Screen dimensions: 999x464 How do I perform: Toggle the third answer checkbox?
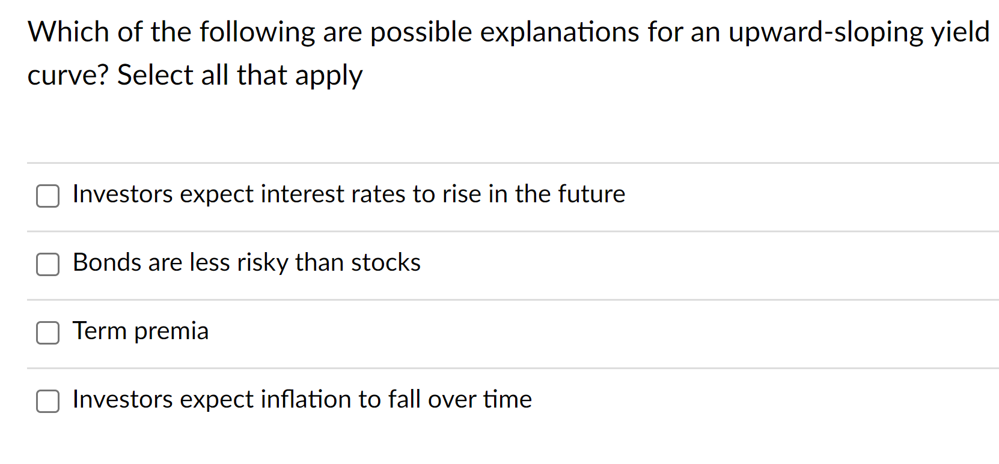(47, 333)
